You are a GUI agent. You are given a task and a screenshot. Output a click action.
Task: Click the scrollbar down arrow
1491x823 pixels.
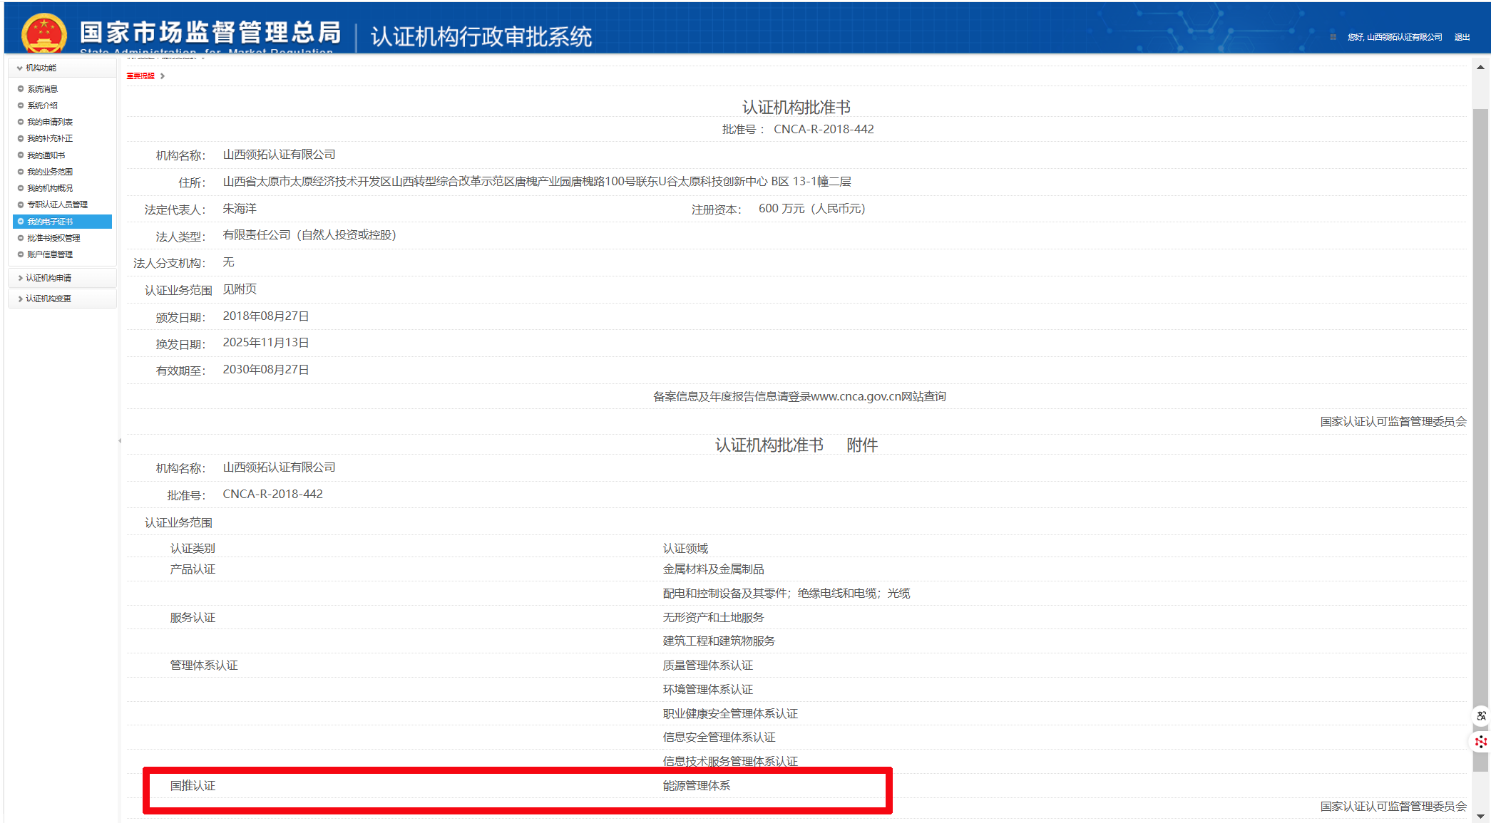pos(1480,817)
